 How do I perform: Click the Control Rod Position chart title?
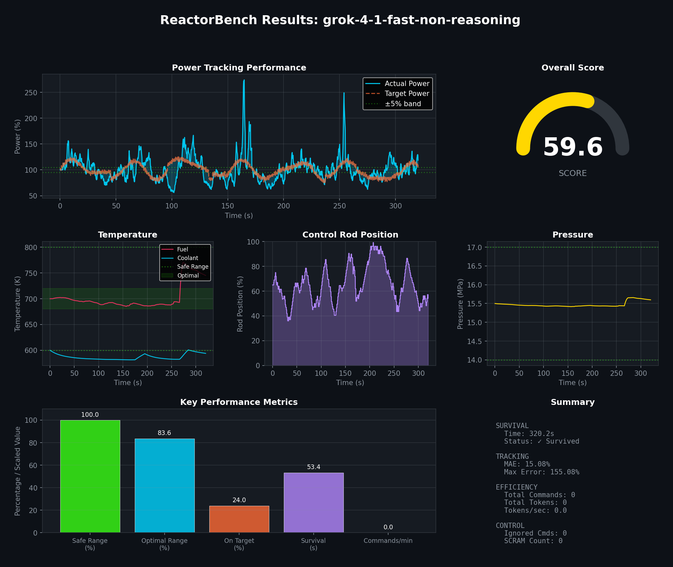350,235
